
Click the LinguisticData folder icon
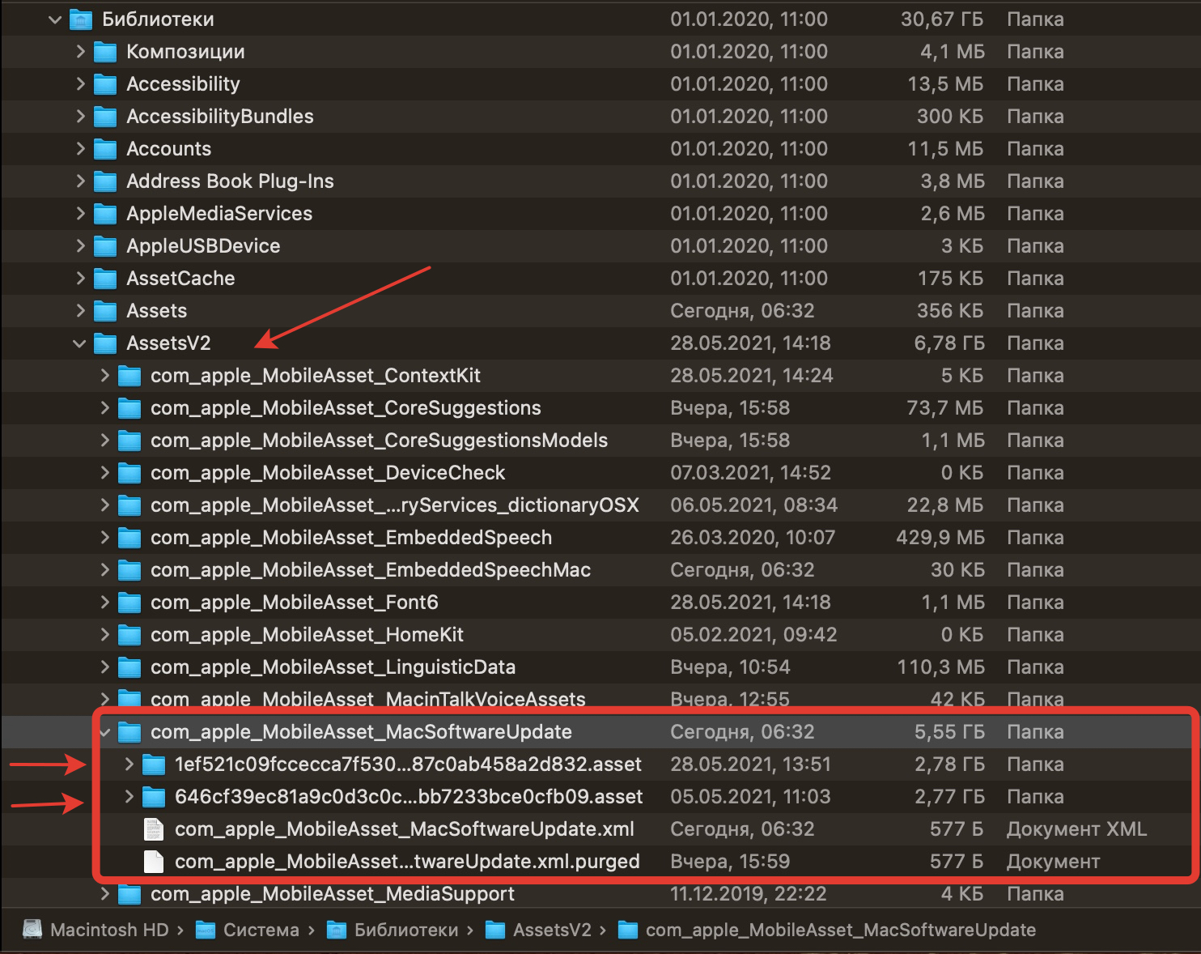[129, 667]
